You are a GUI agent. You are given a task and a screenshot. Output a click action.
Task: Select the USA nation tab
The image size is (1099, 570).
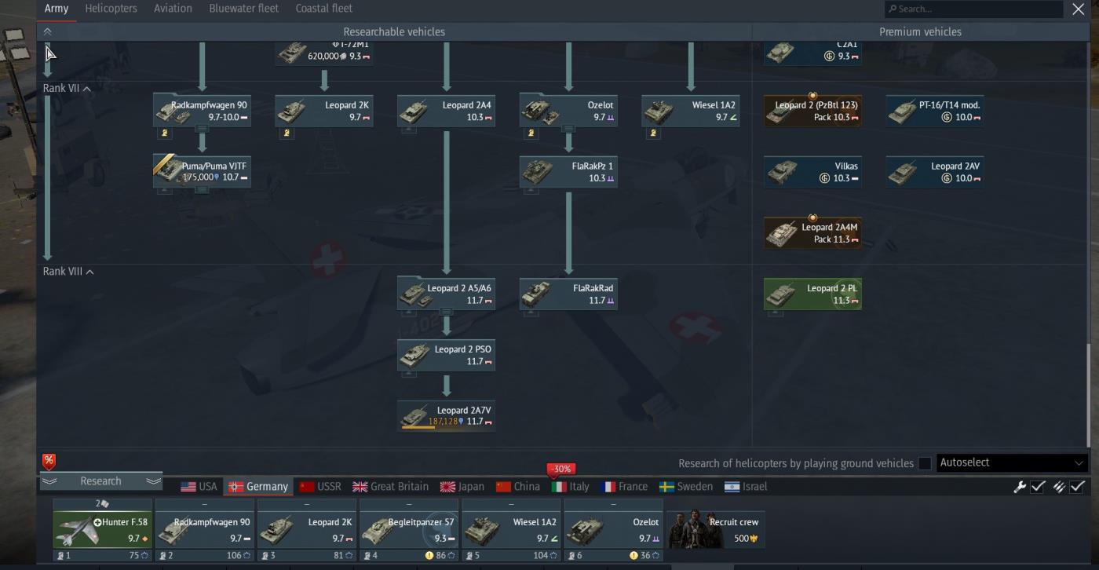pyautogui.click(x=199, y=487)
